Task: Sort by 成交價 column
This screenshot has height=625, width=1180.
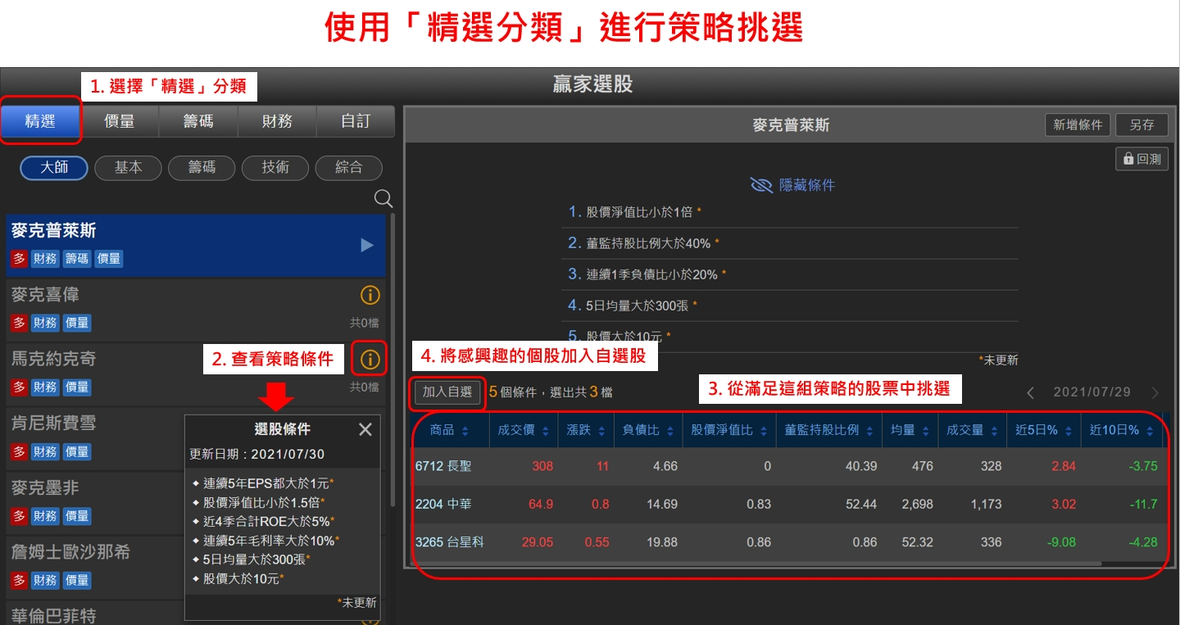Action: tap(524, 430)
